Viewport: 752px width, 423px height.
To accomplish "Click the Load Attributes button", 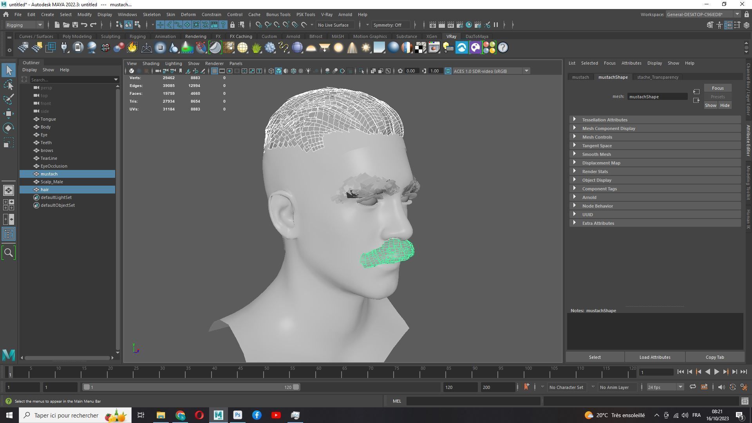I will 655,357.
